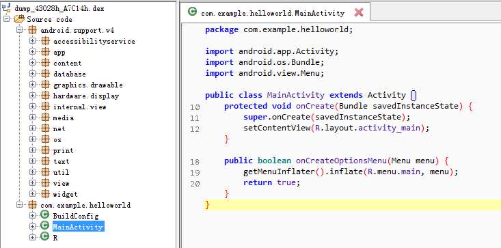
Task: Click line number 19 in the gutter
Action: coord(195,173)
